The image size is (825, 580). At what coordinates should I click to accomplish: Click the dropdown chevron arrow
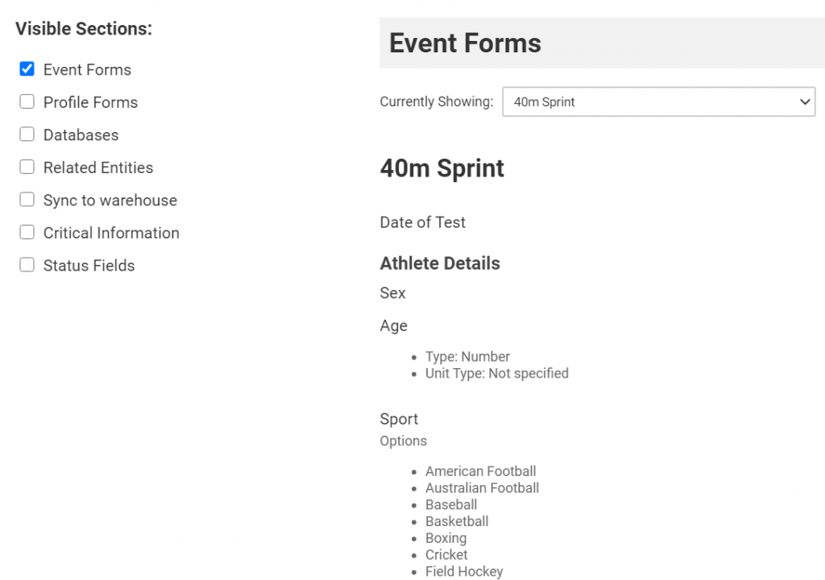(x=804, y=101)
